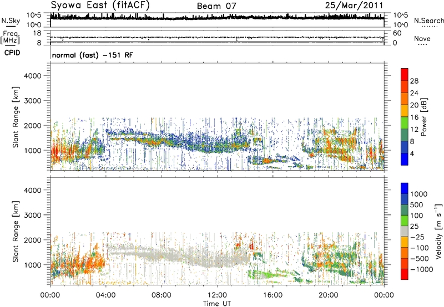
Task: Click the '3000' tick of the velocity panel
Action: pyautogui.click(x=33, y=215)
